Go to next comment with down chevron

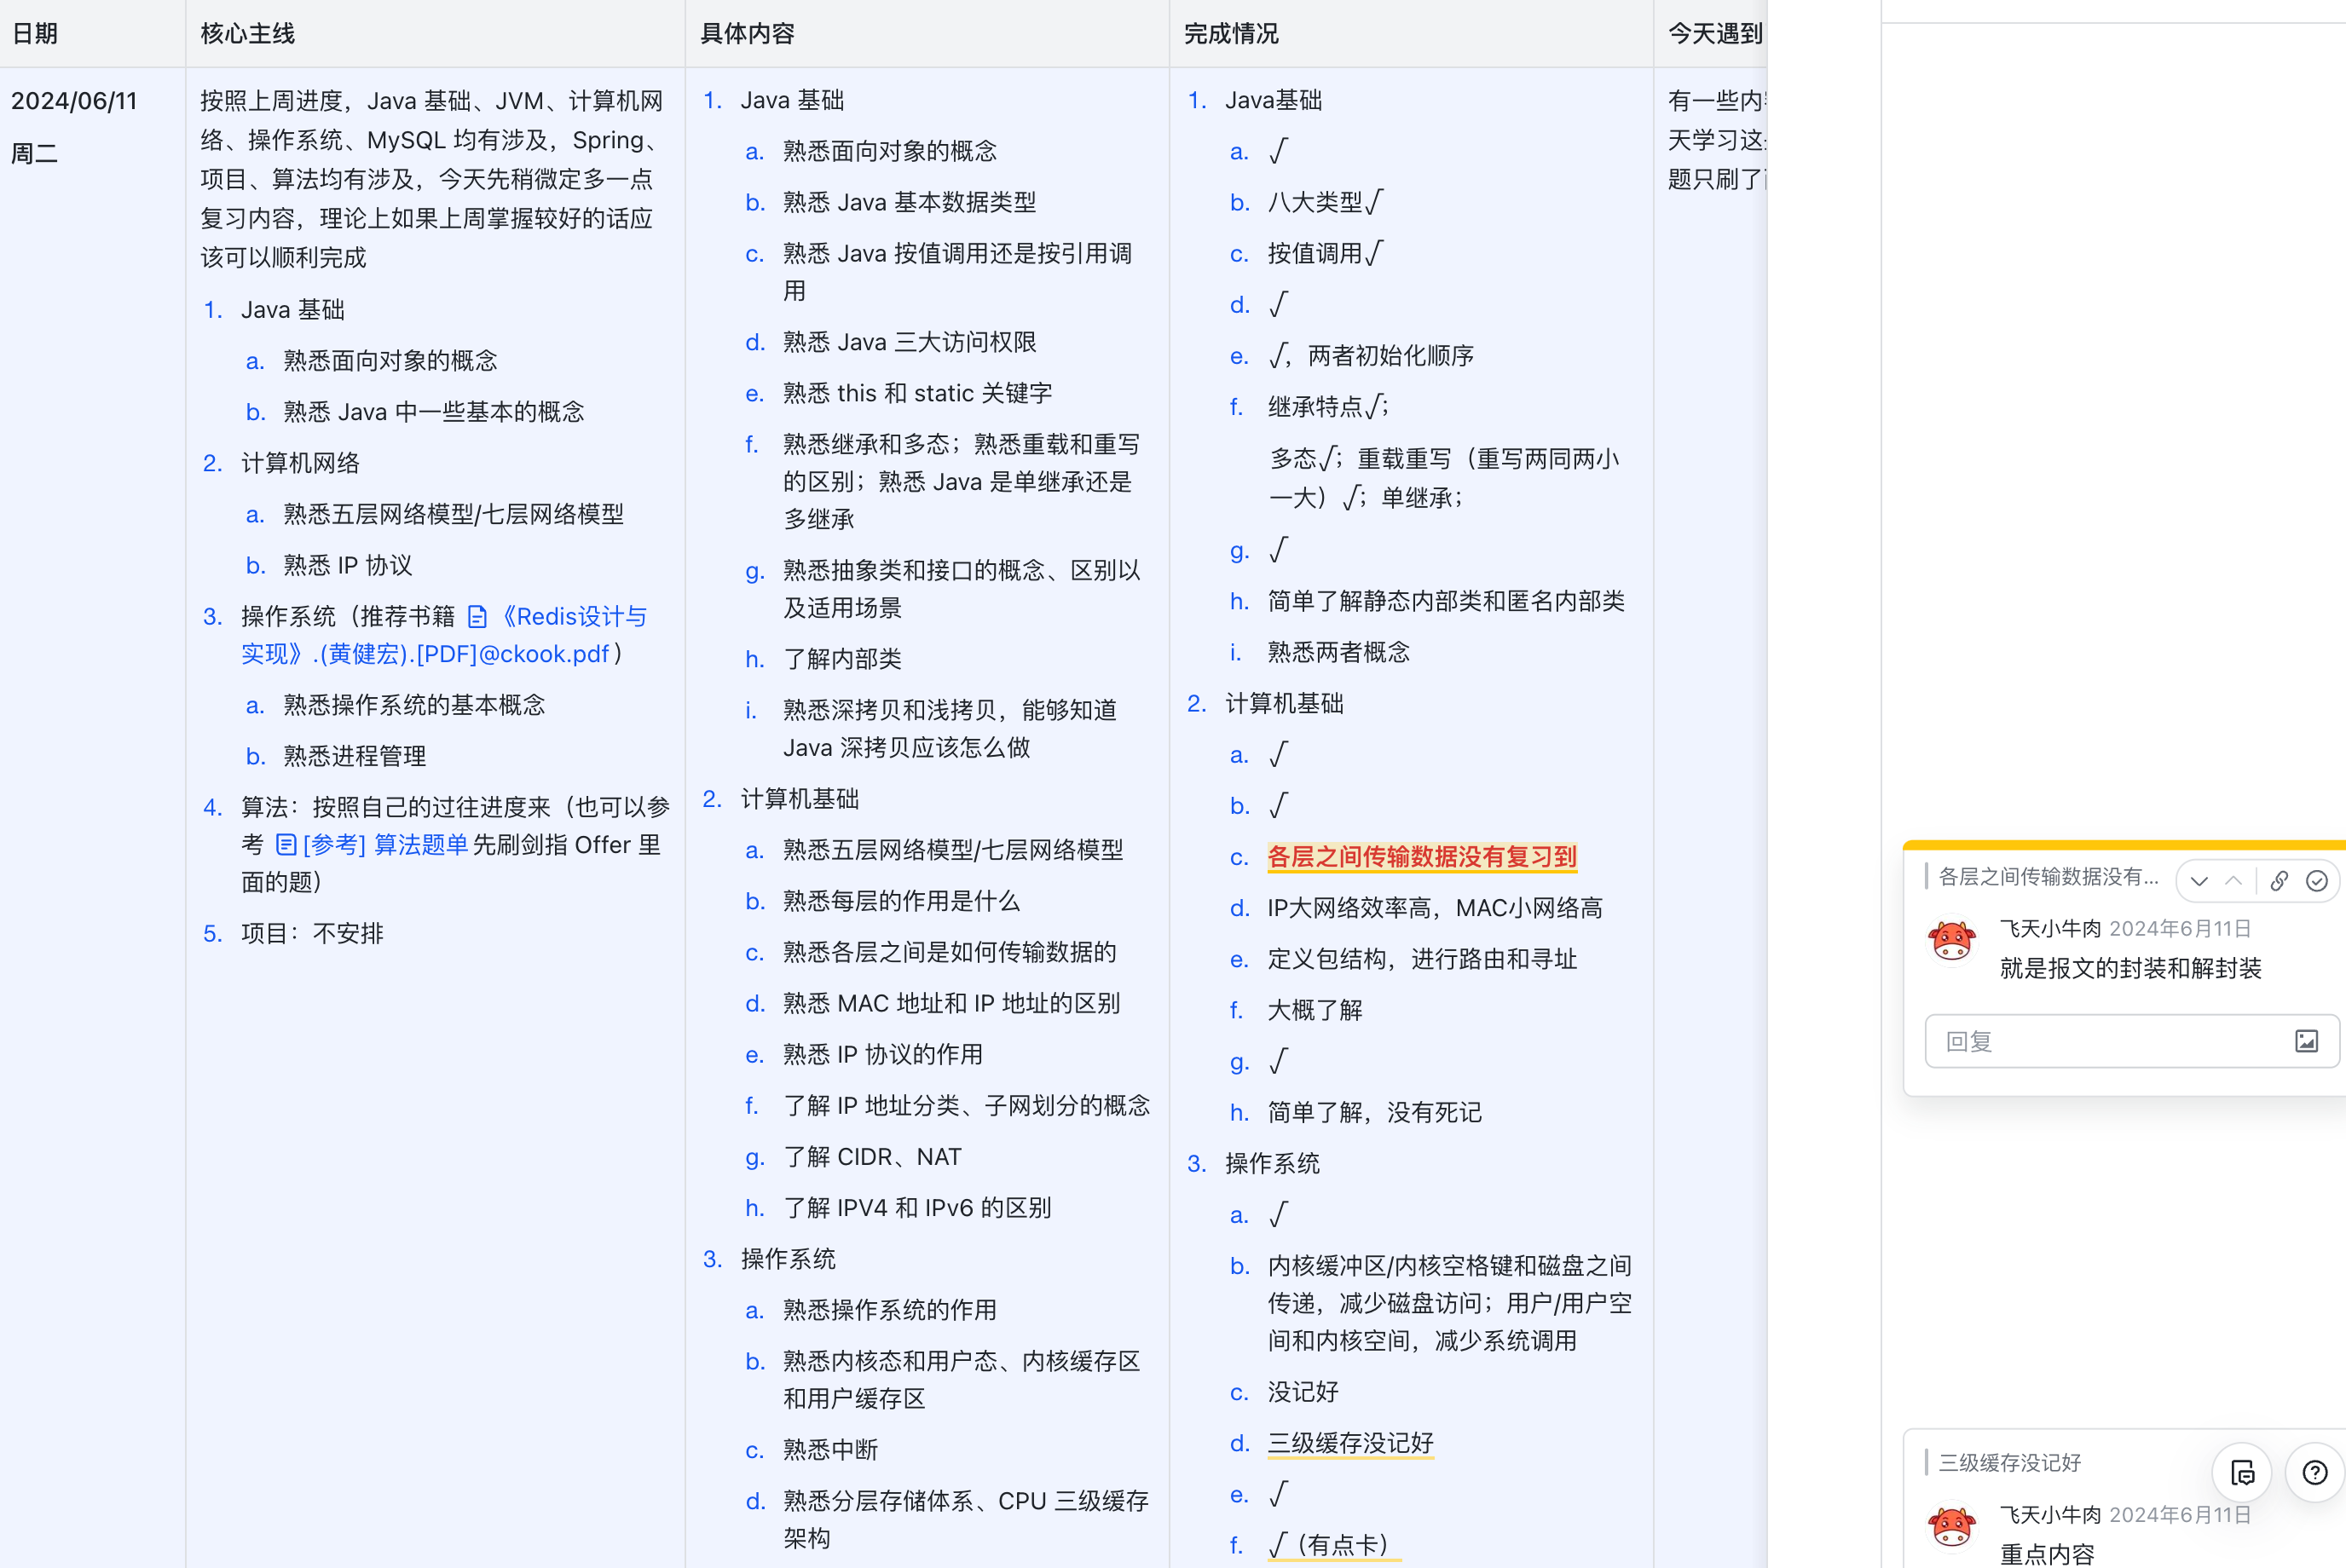[2198, 881]
